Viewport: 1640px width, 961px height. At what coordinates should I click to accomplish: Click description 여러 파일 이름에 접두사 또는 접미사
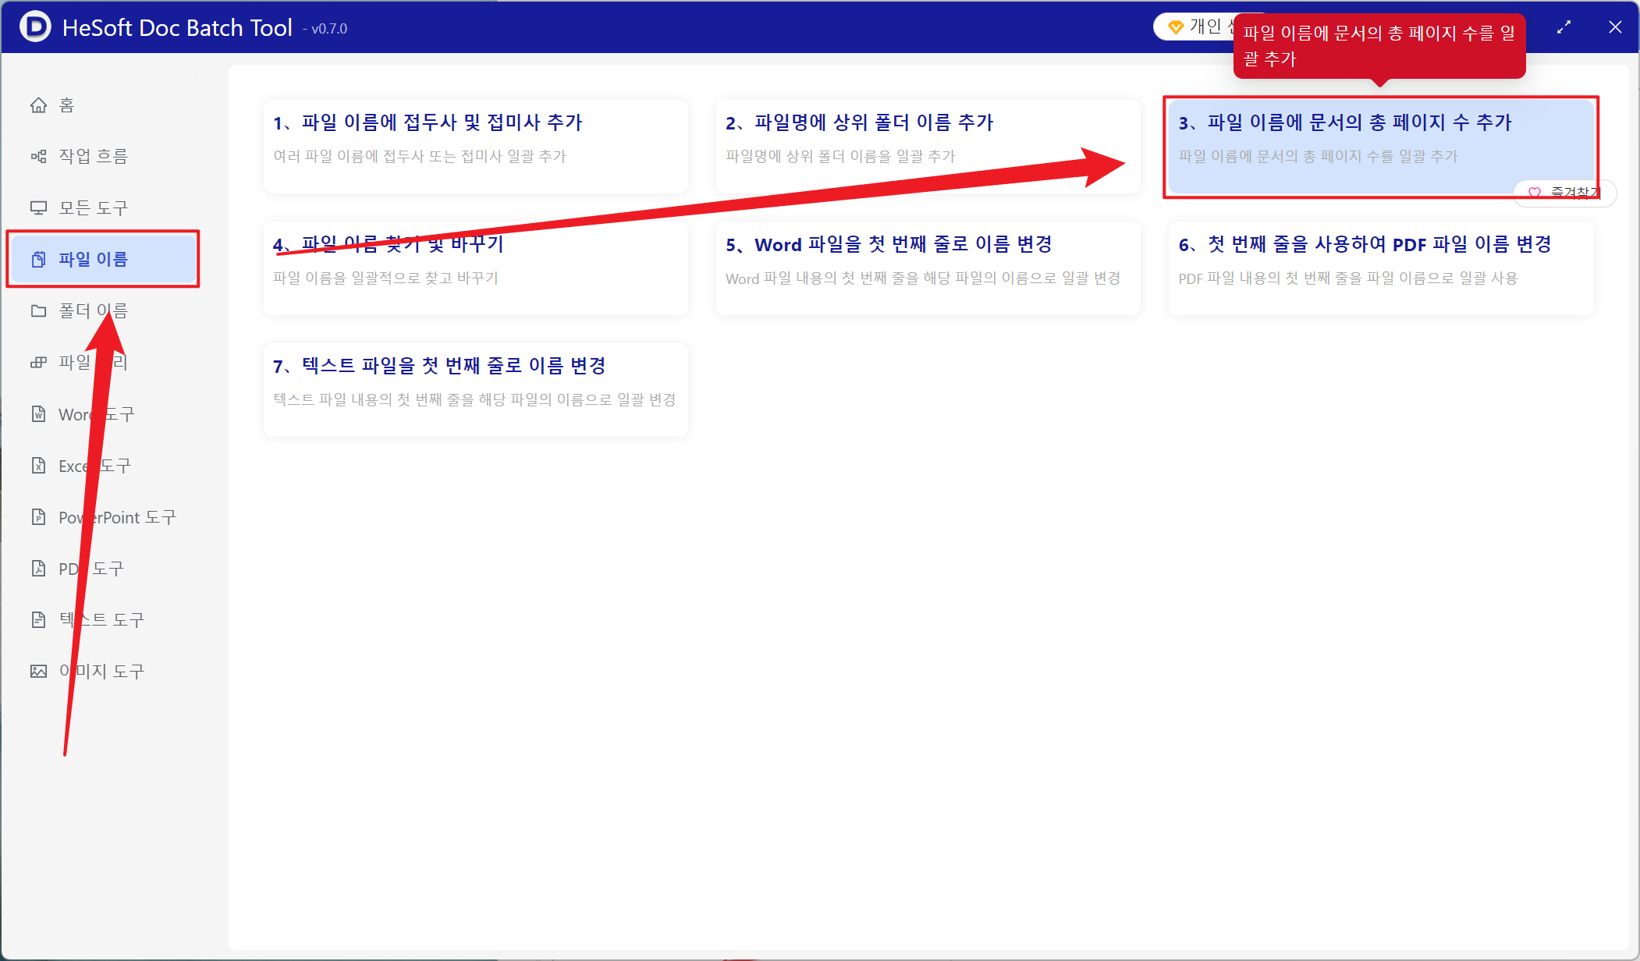point(420,156)
